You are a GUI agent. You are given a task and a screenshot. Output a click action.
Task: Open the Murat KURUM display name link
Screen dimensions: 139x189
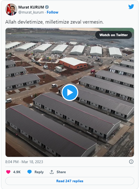tap(31, 7)
